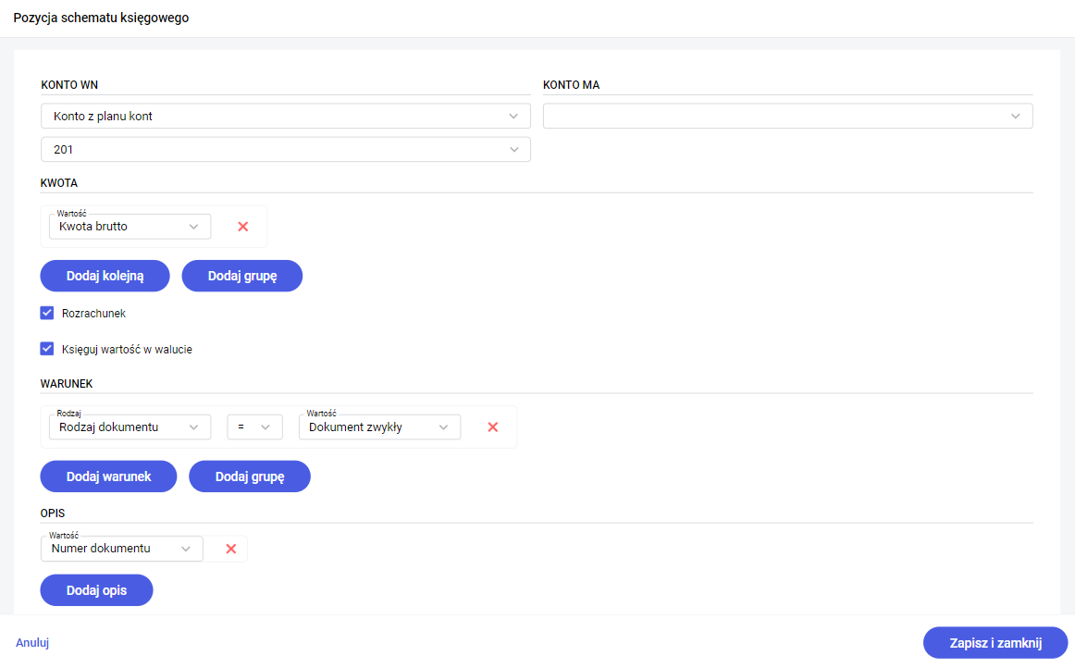The width and height of the screenshot is (1075, 668).
Task: Expand the Numer dokumentu description dropdown
Action: tap(122, 549)
